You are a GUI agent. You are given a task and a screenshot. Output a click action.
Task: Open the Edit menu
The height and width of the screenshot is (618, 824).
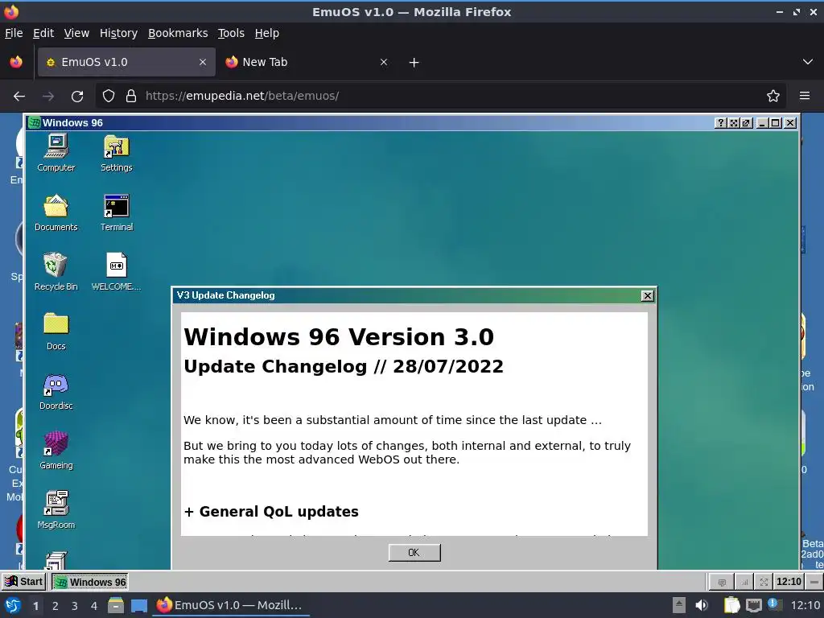pos(43,33)
